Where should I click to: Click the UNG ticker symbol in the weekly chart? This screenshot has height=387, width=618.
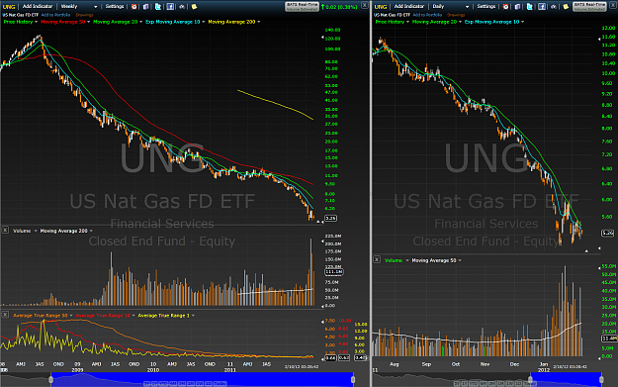[9, 7]
